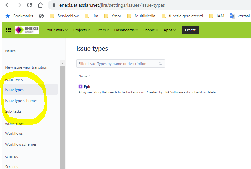251x169 pixels.
Task: Click the WORKFLOWS section heading
Action: 15,124
